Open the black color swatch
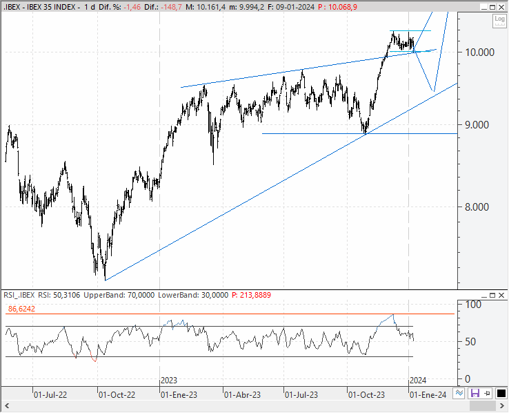 pos(501,394)
